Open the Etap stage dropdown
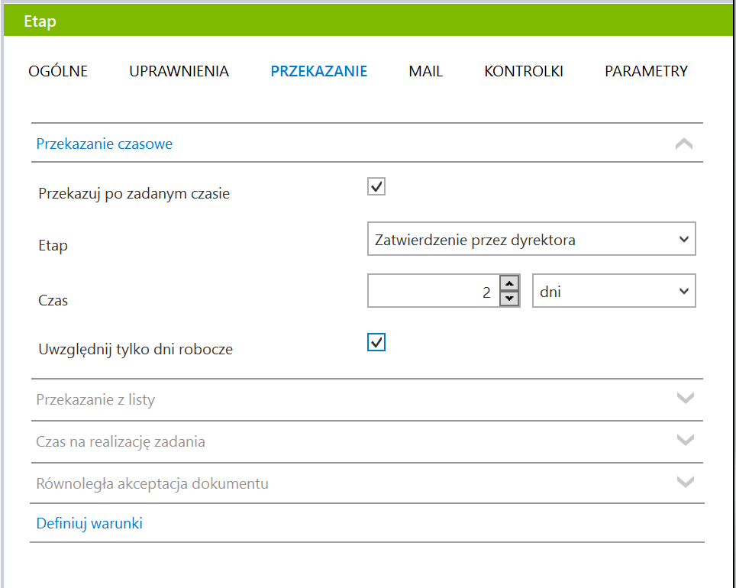 tap(531, 239)
